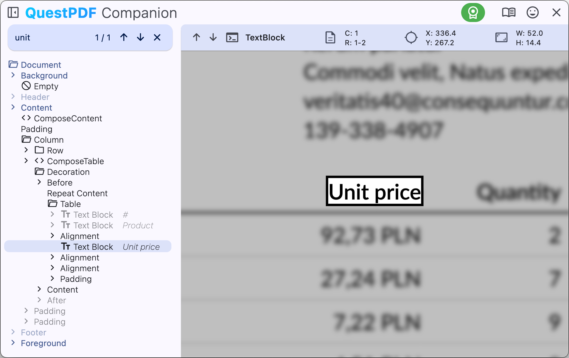Click the TextBlock terminal icon
The image size is (569, 358).
pos(232,37)
